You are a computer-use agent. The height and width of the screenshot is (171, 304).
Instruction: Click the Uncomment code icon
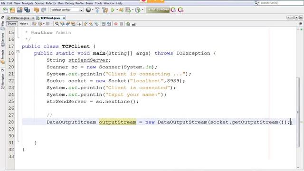133,24
